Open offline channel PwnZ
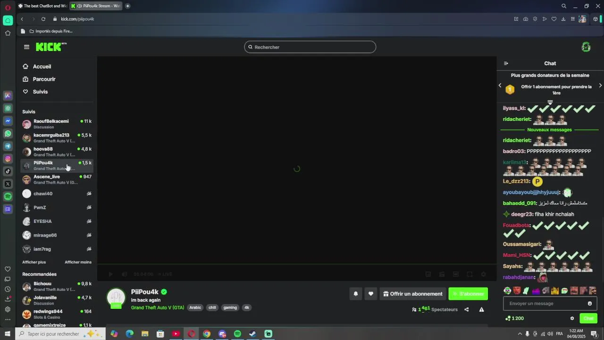 click(x=57, y=207)
